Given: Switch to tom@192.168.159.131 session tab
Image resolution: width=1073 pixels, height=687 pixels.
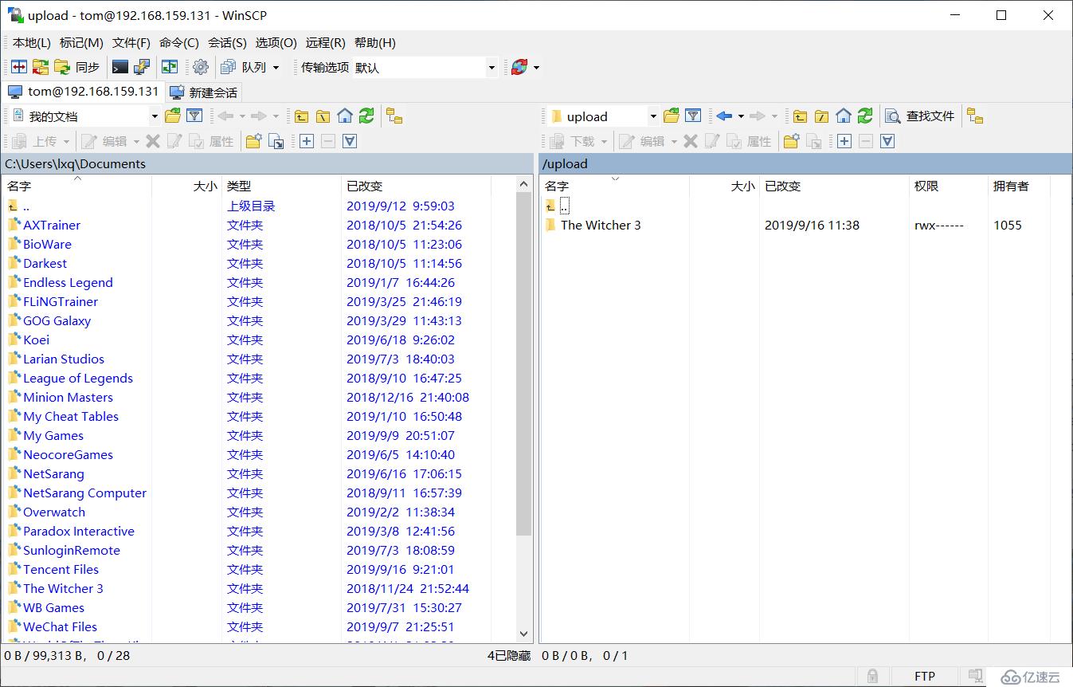Looking at the screenshot, I should pyautogui.click(x=84, y=92).
